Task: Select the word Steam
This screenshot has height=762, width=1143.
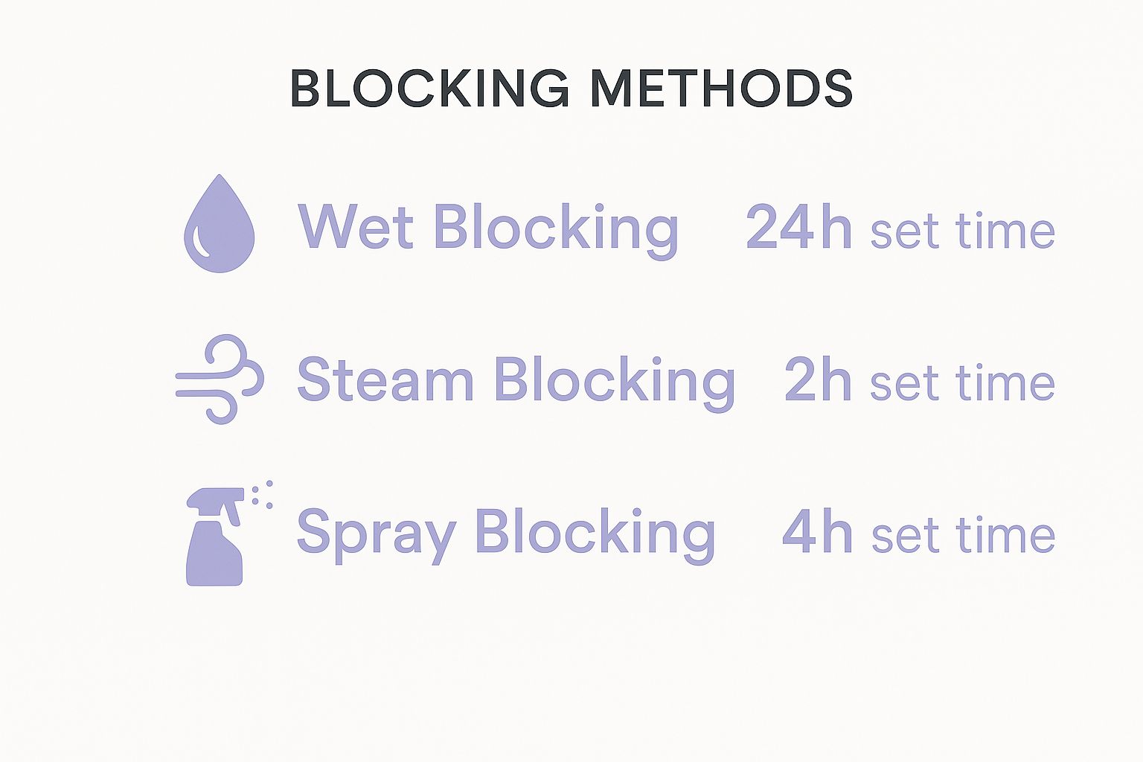Action: (385, 380)
